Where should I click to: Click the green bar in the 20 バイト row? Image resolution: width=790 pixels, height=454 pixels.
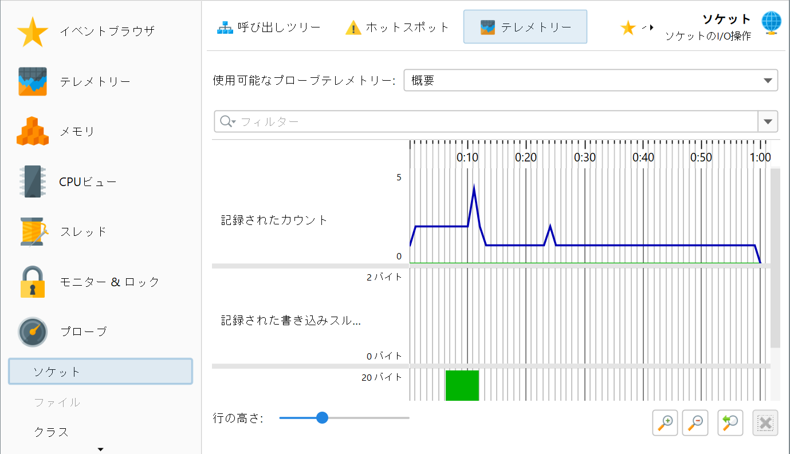tap(462, 385)
